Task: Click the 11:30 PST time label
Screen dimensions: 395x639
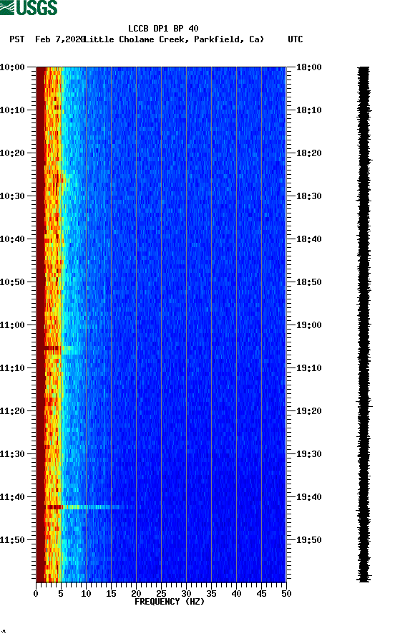Action: [x=13, y=454]
